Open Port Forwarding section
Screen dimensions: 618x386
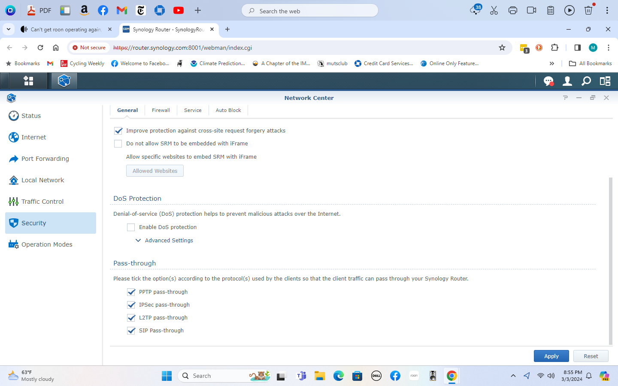pos(51,159)
